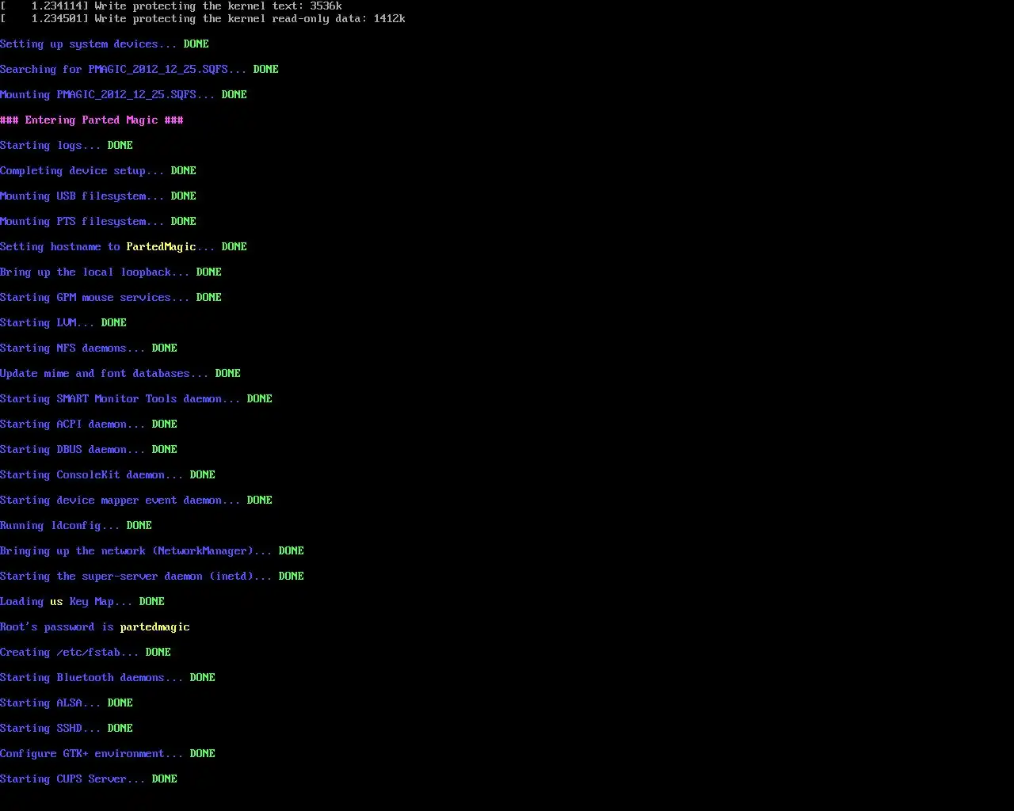Select the 'Starting SSHD...' line

[67, 728]
